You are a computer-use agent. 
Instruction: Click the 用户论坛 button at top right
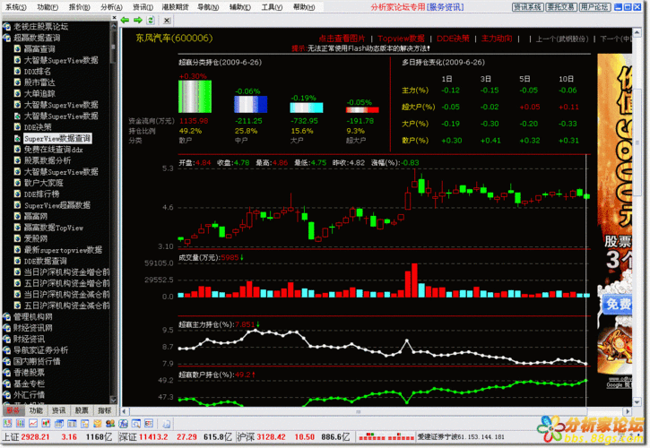[x=594, y=7]
